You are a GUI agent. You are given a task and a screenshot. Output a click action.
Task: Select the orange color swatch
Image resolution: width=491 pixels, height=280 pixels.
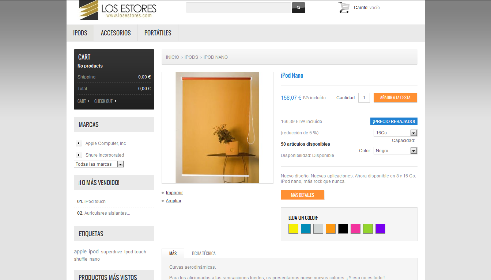(x=331, y=229)
